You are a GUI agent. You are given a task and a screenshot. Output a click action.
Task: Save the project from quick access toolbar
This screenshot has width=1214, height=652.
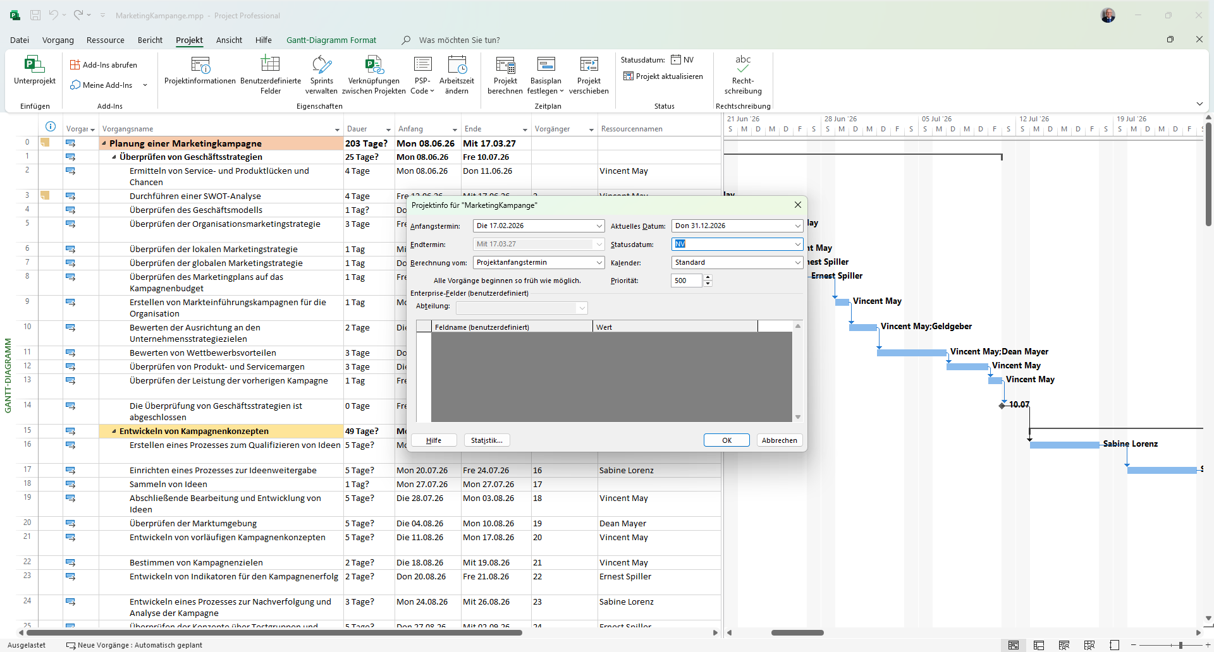[35, 15]
